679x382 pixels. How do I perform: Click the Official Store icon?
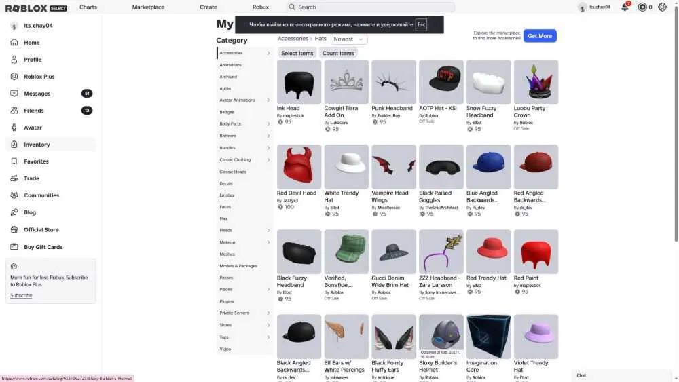(14, 229)
